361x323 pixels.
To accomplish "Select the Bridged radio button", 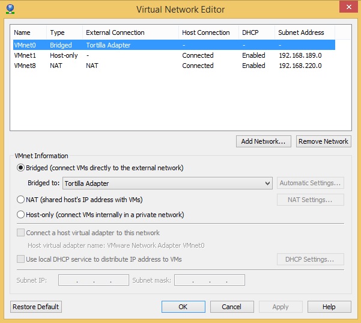I will point(21,168).
